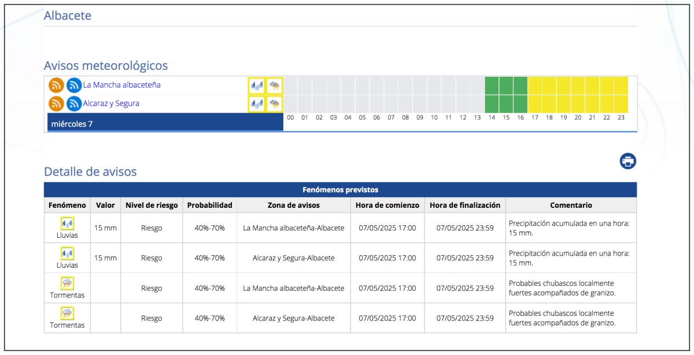Viewport: 694px width, 355px height.
Task: Click '40%-70%' probability in Tormentas Alcaraz y Segura row
Action: click(x=209, y=318)
